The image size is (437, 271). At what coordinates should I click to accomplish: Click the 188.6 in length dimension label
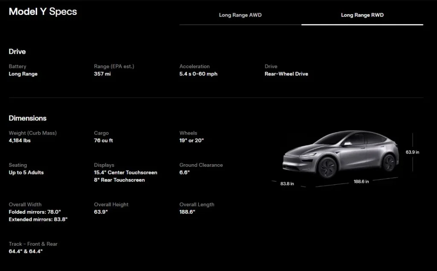[361, 181]
